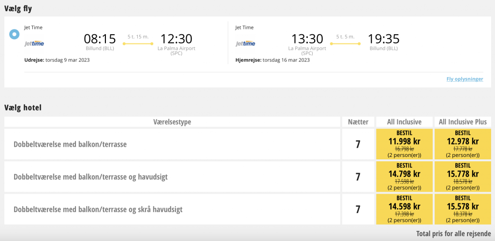The width and height of the screenshot is (495, 241).
Task: Book sea view room All Inclusive Plus 15.778 kr
Action: pos(463,177)
